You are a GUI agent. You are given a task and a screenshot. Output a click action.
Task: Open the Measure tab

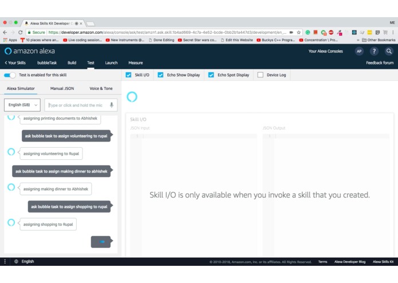(x=136, y=62)
